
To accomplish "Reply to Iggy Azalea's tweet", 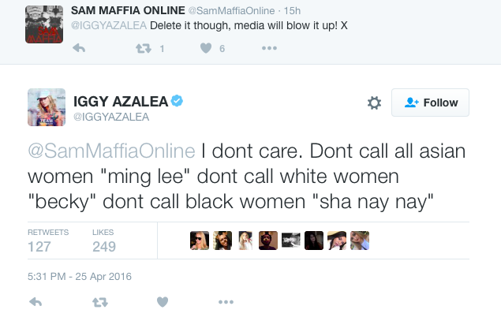I will point(36,302).
